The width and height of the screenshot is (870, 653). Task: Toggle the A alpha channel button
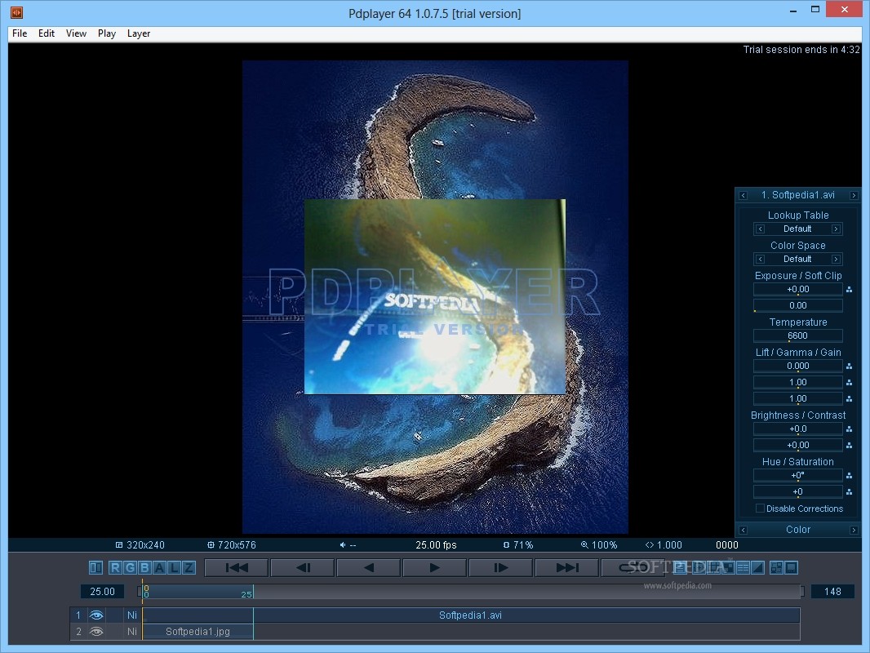click(x=159, y=567)
